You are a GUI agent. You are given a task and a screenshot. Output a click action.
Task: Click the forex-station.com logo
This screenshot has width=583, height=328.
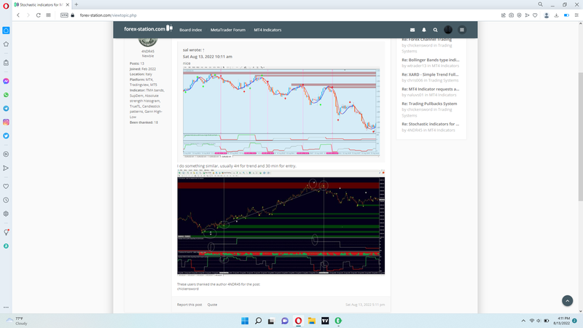[x=149, y=28]
